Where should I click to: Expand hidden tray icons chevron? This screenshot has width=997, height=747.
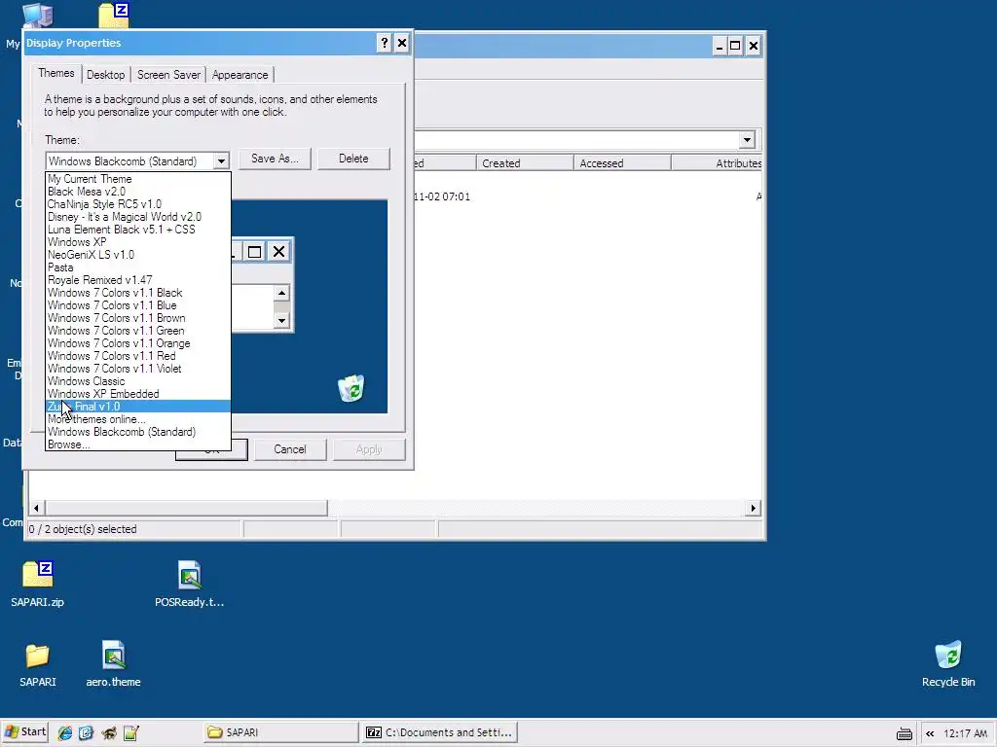[x=929, y=733]
